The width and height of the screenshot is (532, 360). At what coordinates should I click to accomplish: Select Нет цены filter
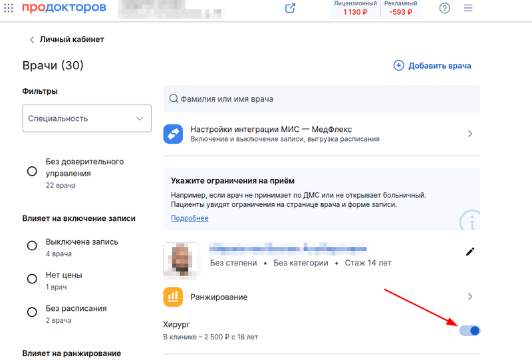pyautogui.click(x=32, y=279)
